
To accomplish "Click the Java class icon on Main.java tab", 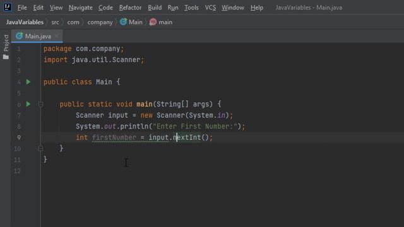I will (x=19, y=36).
